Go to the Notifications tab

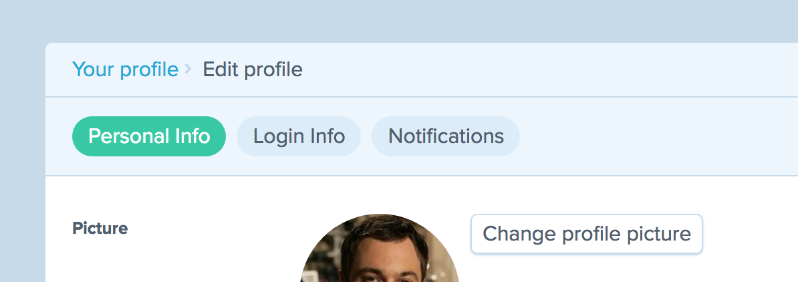click(446, 136)
